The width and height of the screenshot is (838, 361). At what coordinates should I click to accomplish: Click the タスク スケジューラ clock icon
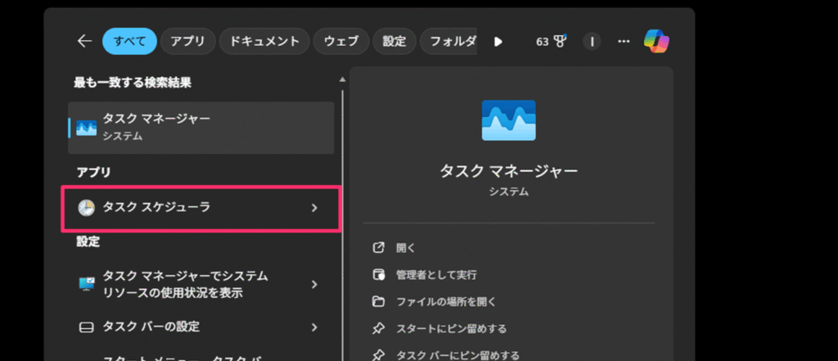point(86,208)
